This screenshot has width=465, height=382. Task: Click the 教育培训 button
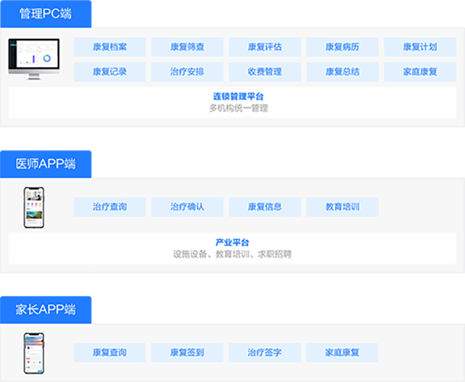point(342,207)
